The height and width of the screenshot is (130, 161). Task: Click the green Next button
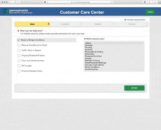[134, 88]
